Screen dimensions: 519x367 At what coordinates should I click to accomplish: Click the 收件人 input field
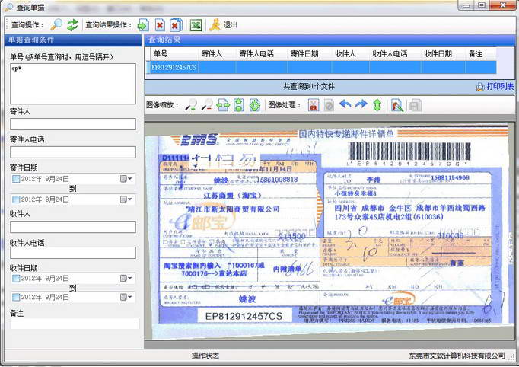(x=73, y=227)
